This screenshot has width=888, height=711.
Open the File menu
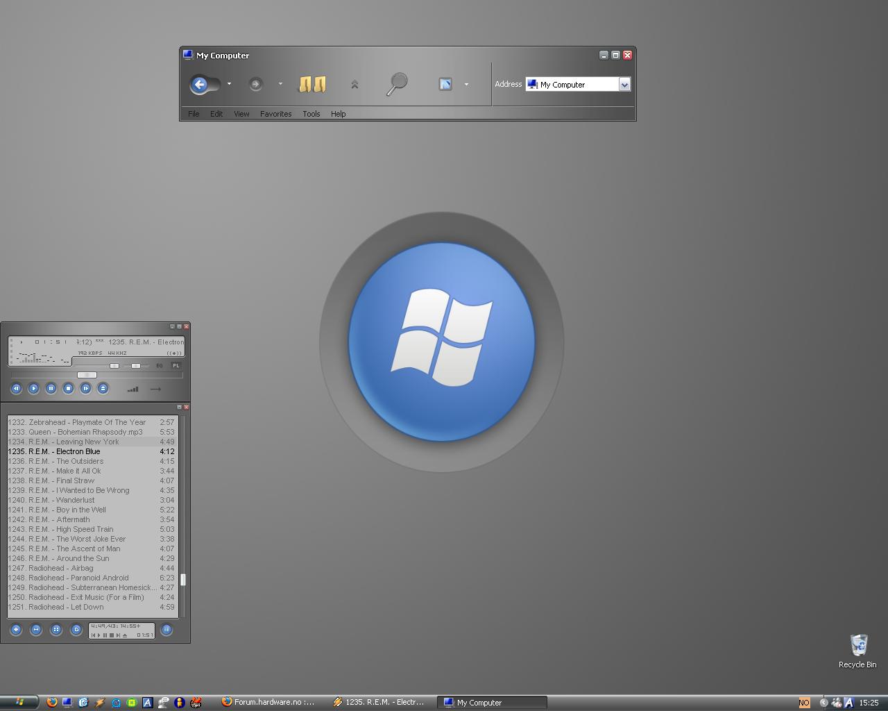point(194,114)
